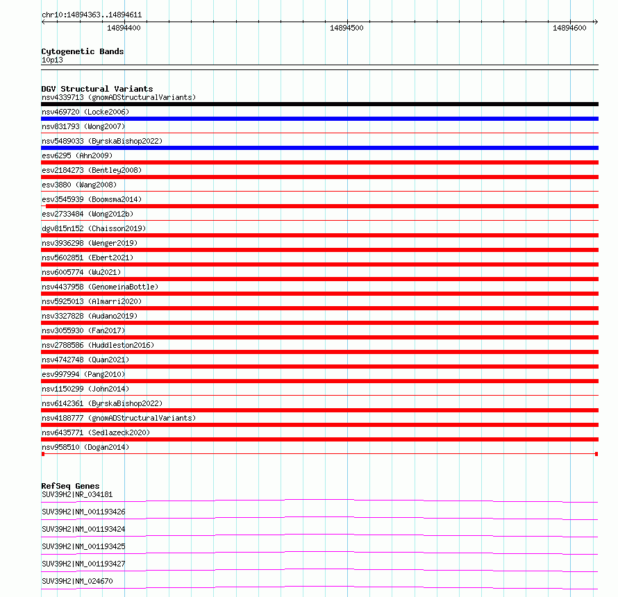Open SUV39H2|NM_001193426 transcript label
This screenshot has height=597, width=618.
(x=83, y=512)
